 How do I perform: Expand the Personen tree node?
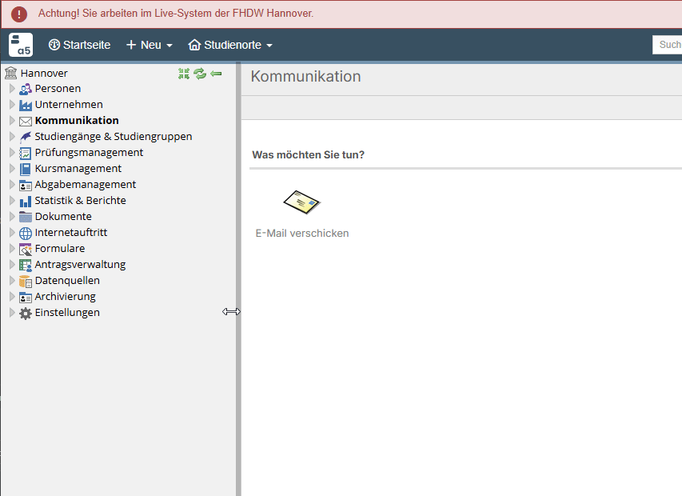click(x=12, y=89)
